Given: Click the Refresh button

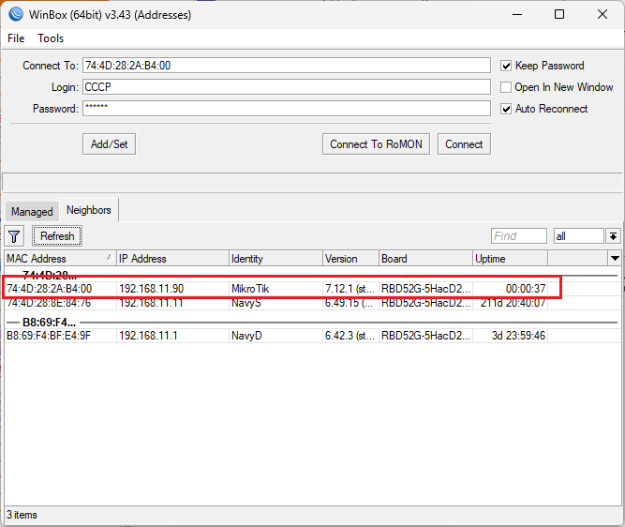Looking at the screenshot, I should click(x=57, y=236).
